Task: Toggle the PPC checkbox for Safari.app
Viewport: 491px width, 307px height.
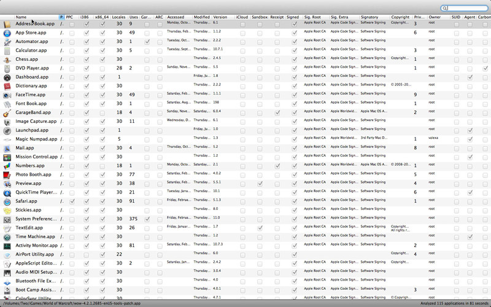Action: tap(72, 201)
